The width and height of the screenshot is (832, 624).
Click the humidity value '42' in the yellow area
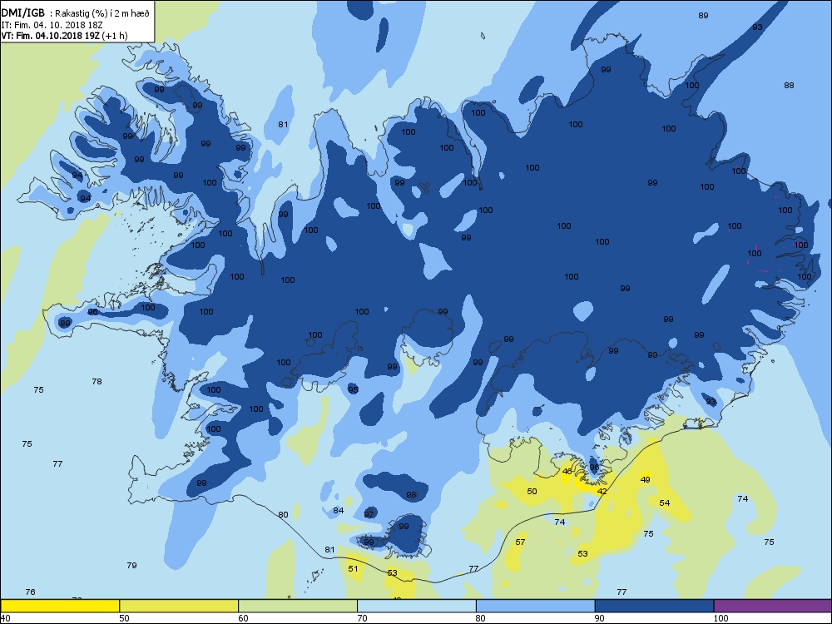click(602, 492)
